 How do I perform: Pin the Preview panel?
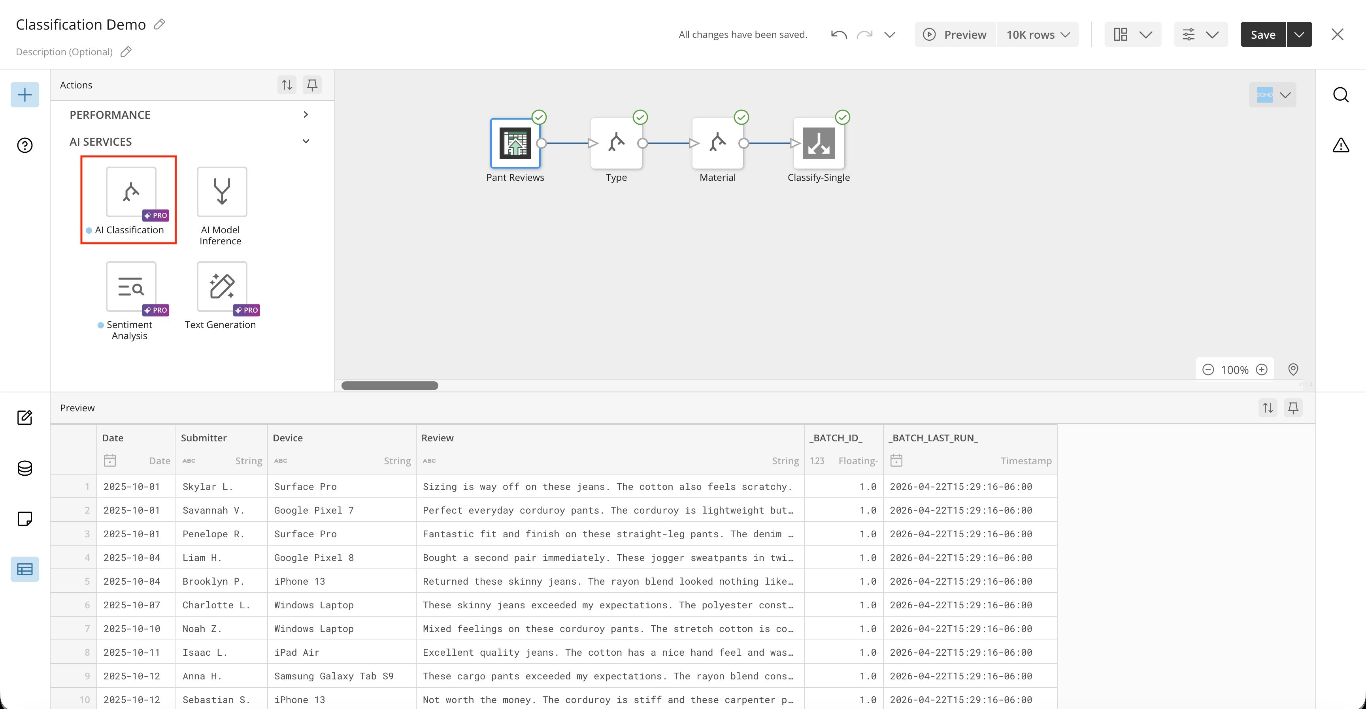(1293, 408)
